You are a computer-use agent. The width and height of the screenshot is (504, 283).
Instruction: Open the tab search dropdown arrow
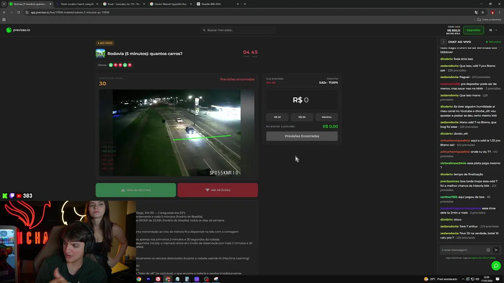click(x=4, y=4)
